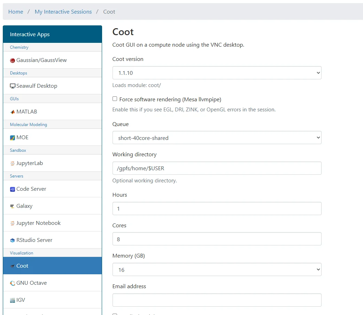
Task: Open the Coot version dropdown
Action: 217,73
